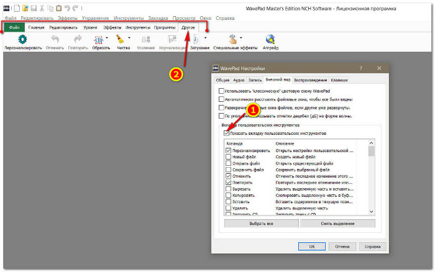The image size is (435, 272).
Task: Toggle 'Показать вкладку пользовательских инструментов' checkbox
Action: [226, 134]
